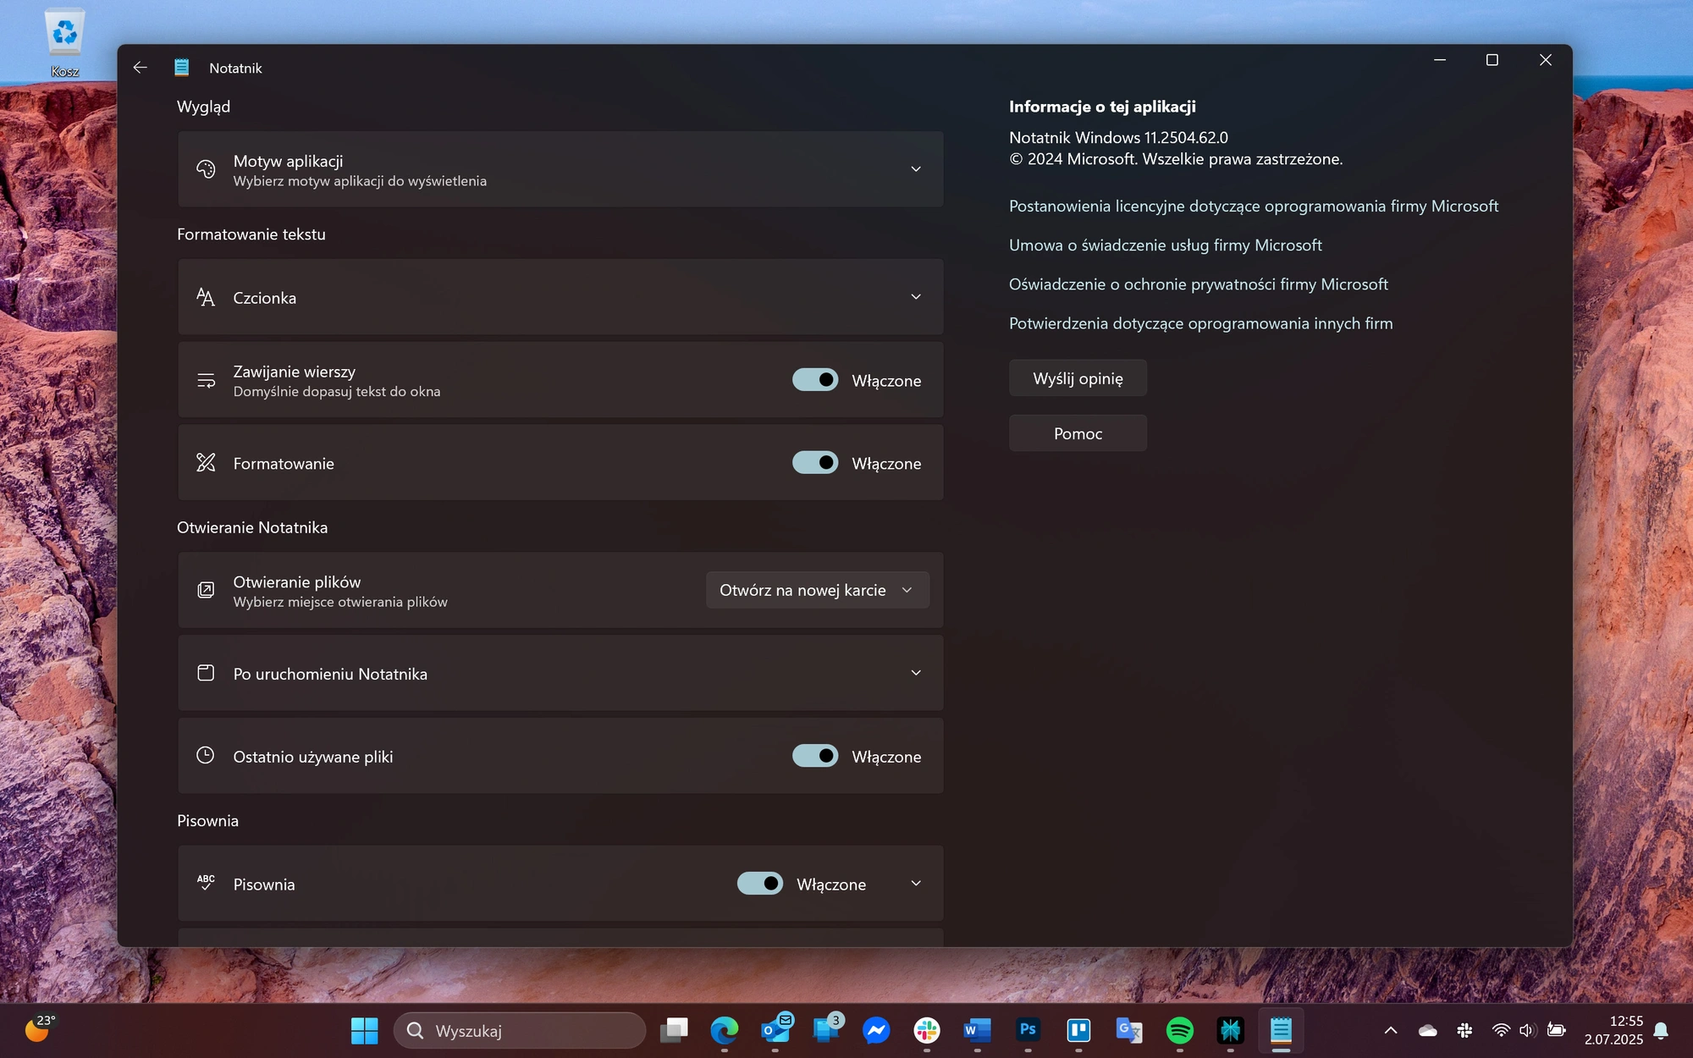This screenshot has width=1693, height=1058.
Task: Toggle the Ostatnio używane pliki switch
Action: coord(815,756)
